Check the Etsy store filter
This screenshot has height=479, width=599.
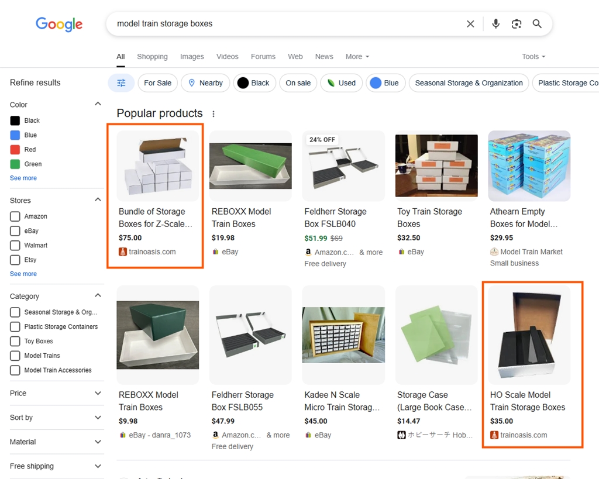point(15,260)
